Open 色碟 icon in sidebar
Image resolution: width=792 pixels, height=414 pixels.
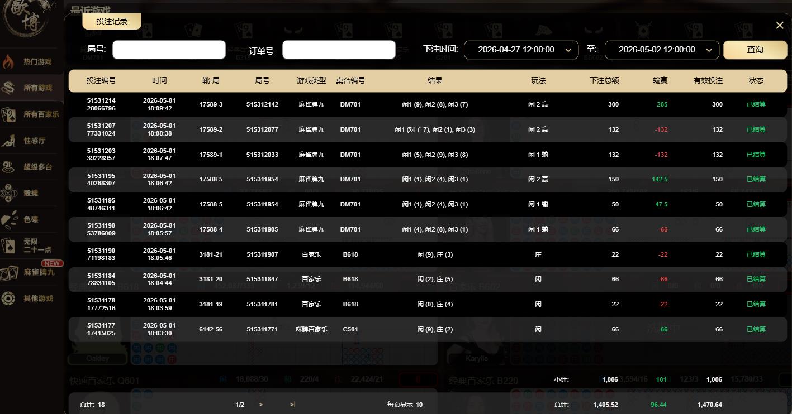[8, 219]
